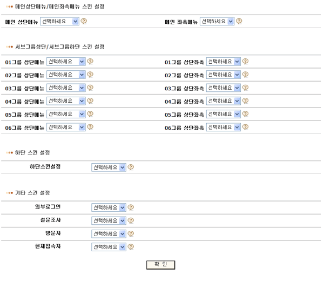Viewport: 324px width, 281px height.
Task: Click help icon next to 01그룹 상단메뉴
Action: click(x=90, y=62)
